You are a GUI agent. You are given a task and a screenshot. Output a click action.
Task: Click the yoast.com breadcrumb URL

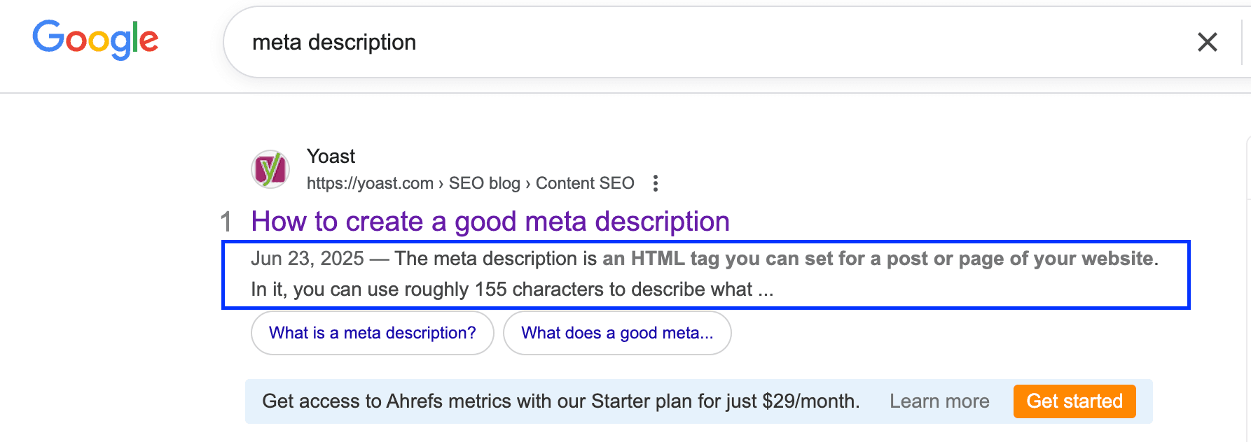(x=369, y=183)
